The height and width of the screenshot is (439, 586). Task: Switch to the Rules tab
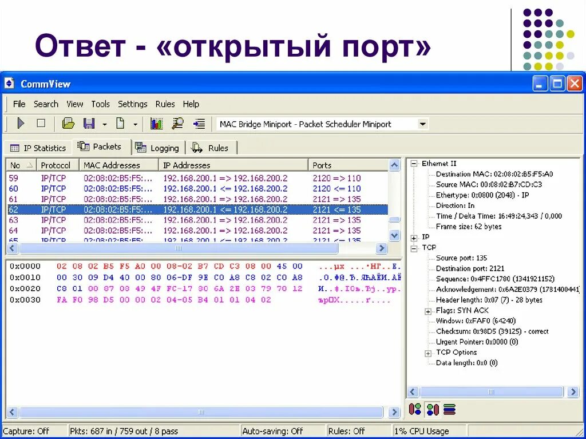pyautogui.click(x=211, y=148)
